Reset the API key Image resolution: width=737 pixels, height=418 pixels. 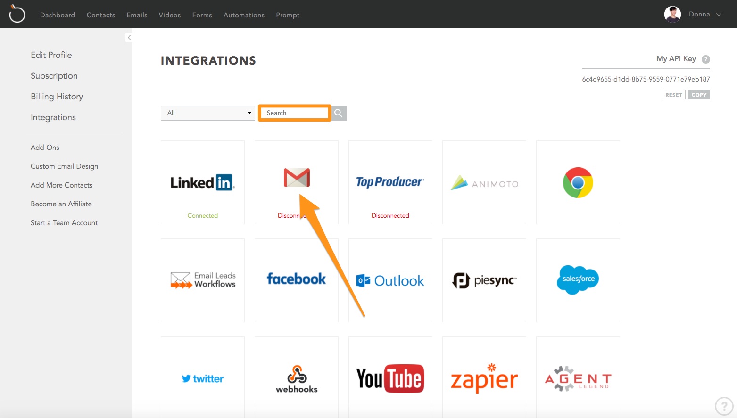coord(674,95)
